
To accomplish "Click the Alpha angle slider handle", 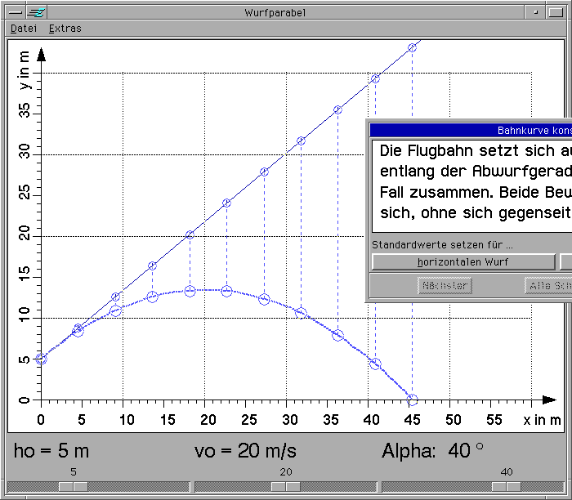I will point(506,486).
